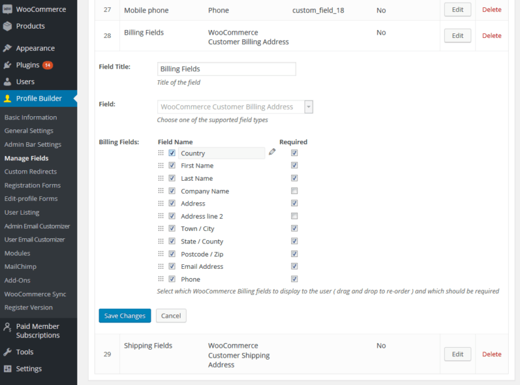Viewport: 520px width, 385px height.
Task: Grab the drag handle for Town / City
Action: point(161,228)
